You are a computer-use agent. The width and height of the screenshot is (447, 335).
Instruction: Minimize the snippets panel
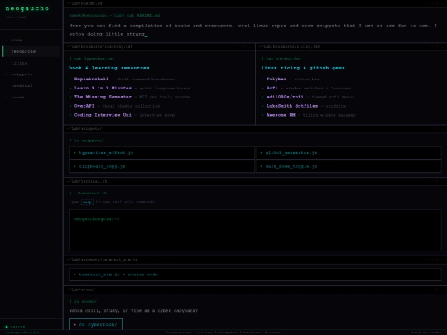(x=432, y=129)
